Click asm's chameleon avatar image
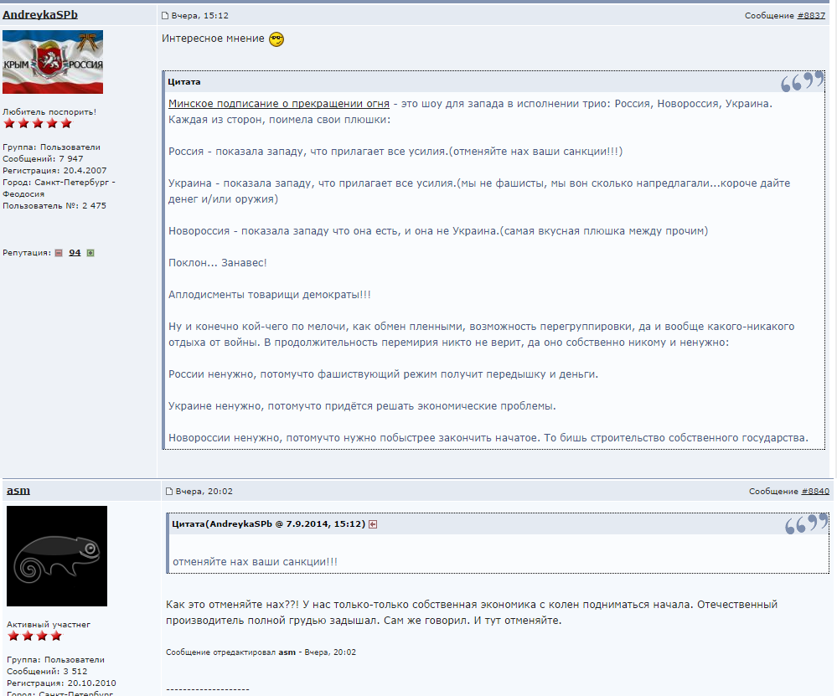Screen dimensions: 837x696 (x=57, y=556)
